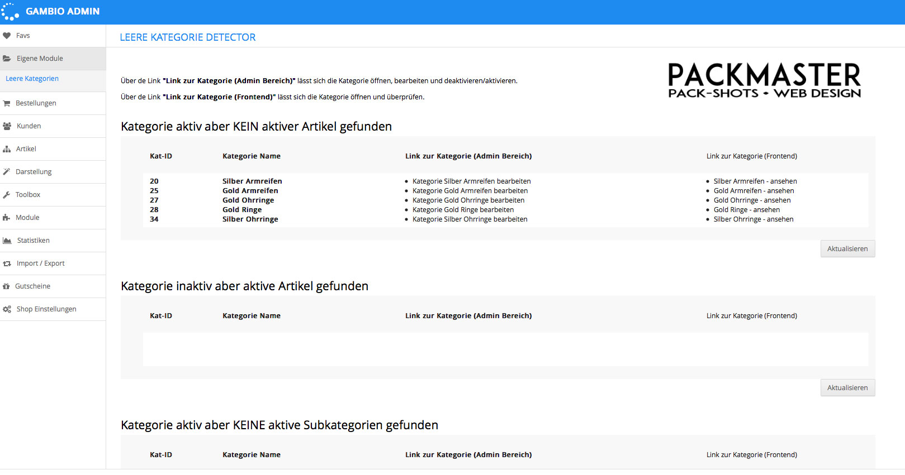Expand the Import / Export menu
Screen dimensions: 905x475
[40, 263]
